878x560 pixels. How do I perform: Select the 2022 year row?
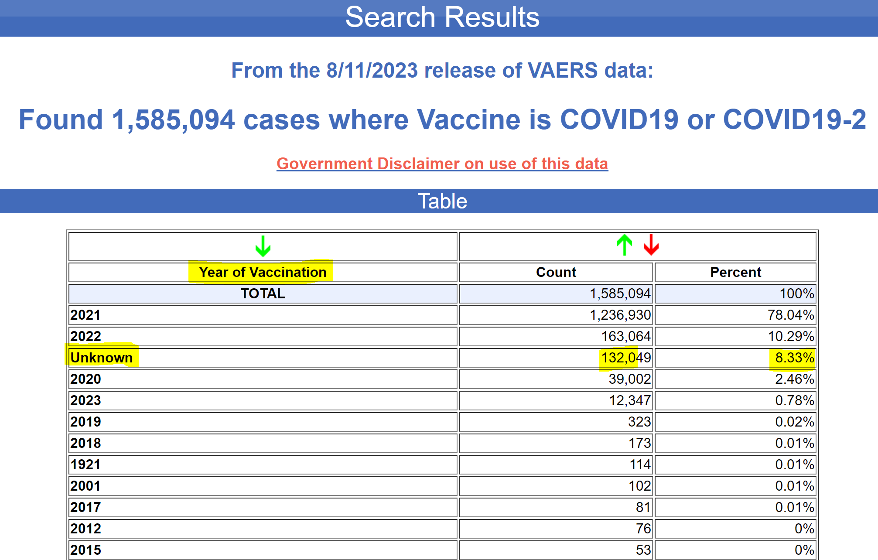point(263,336)
